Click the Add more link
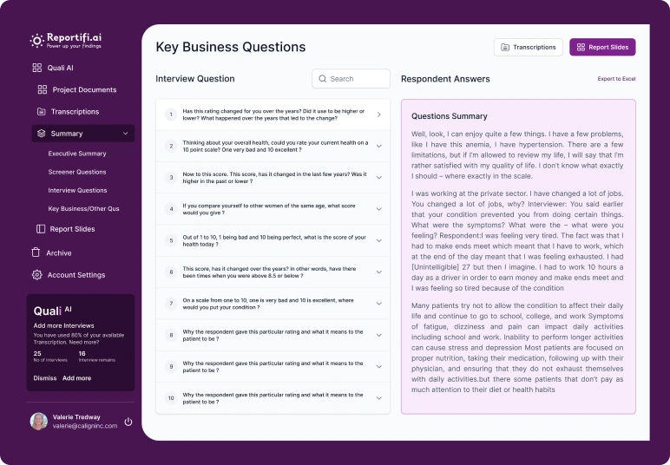Image resolution: width=670 pixels, height=465 pixels. [76, 378]
